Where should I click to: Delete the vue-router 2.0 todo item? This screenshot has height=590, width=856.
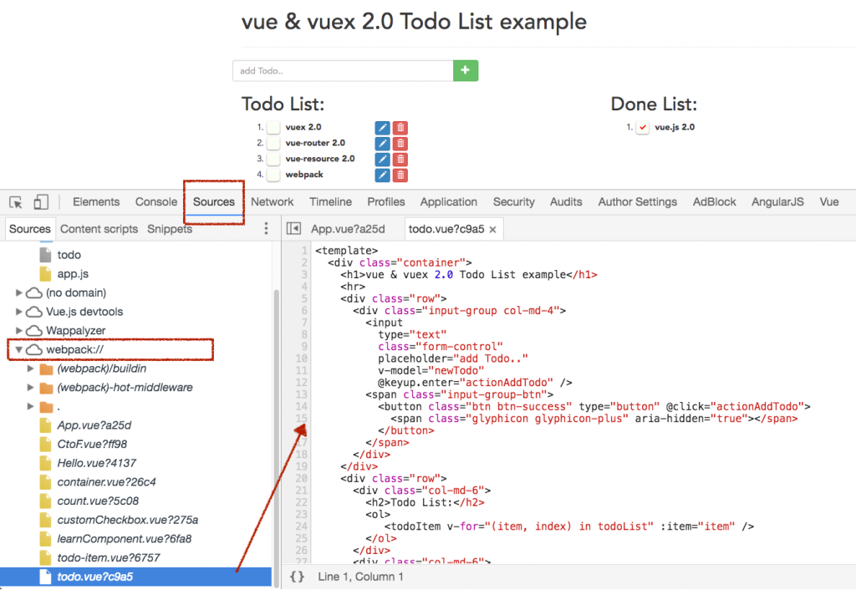coord(400,144)
